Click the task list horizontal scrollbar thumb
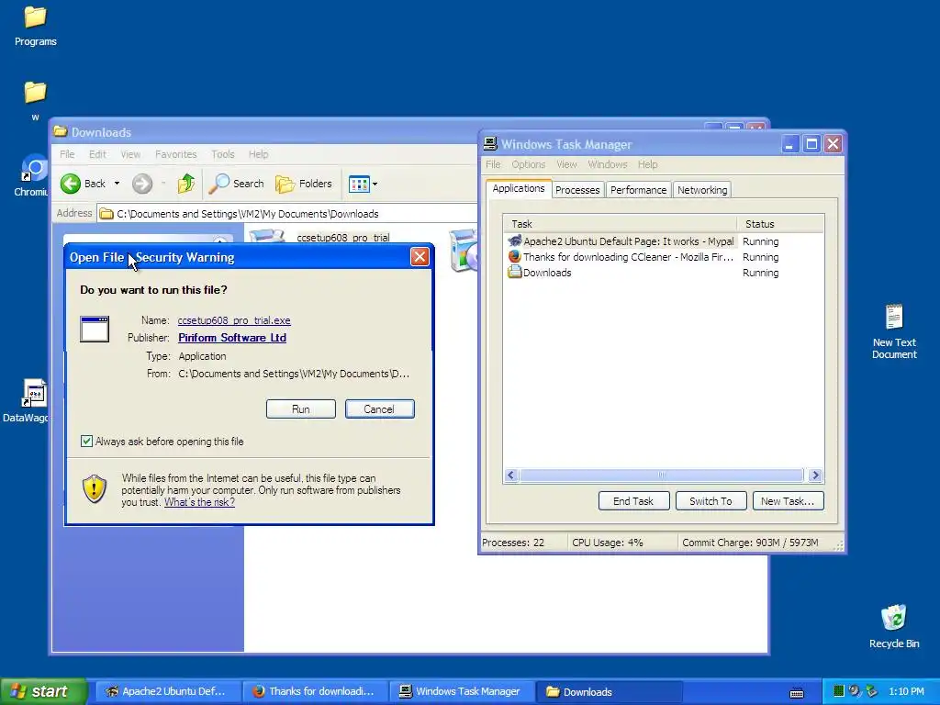 (661, 476)
